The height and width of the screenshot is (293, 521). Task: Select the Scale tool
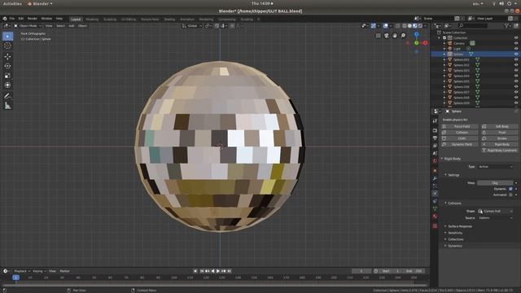pos(7,76)
